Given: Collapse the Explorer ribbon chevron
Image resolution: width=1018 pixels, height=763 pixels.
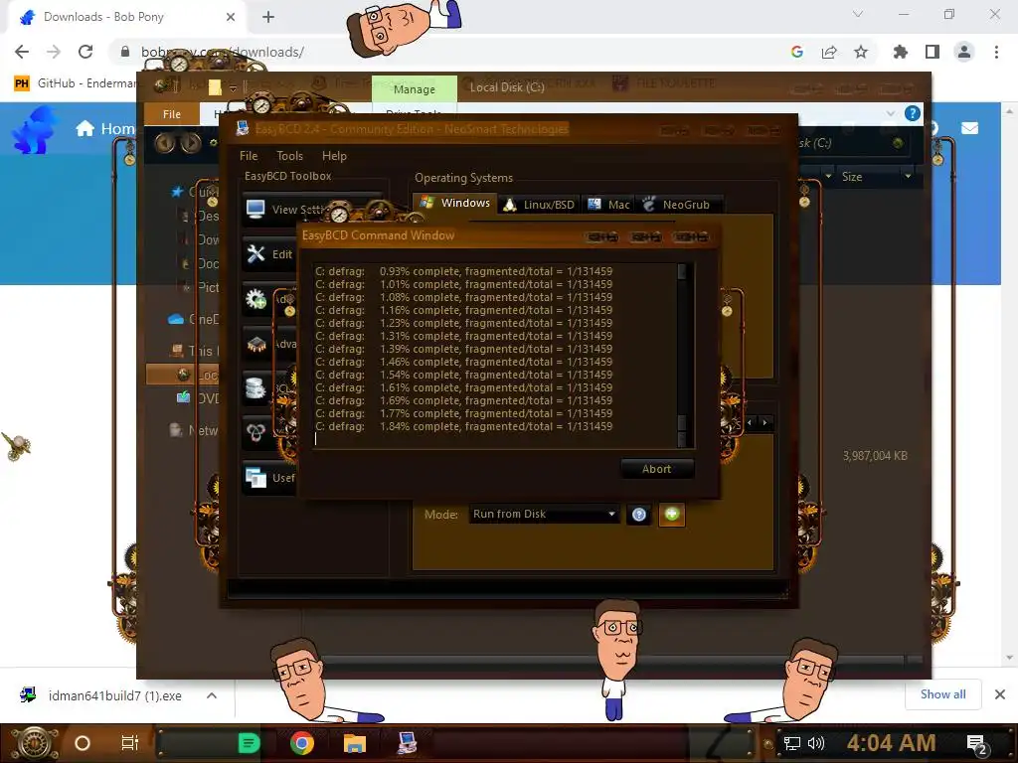Looking at the screenshot, I should (x=890, y=113).
